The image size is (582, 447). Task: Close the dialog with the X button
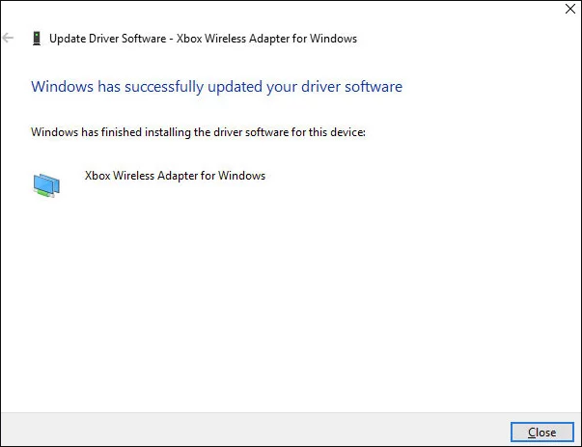point(570,9)
